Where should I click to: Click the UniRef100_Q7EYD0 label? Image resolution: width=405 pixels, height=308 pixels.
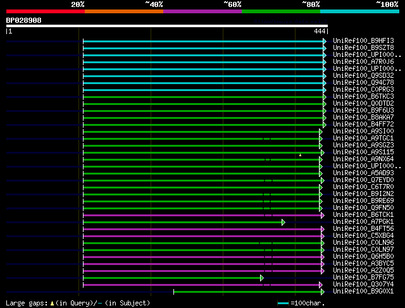tap(363, 180)
